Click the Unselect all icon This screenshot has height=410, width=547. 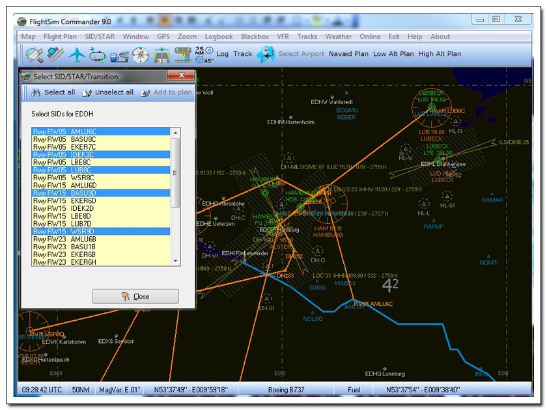[x=87, y=93]
